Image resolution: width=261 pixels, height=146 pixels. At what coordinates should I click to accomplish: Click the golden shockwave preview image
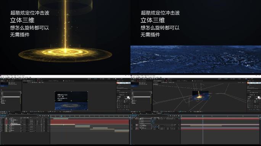65,36
